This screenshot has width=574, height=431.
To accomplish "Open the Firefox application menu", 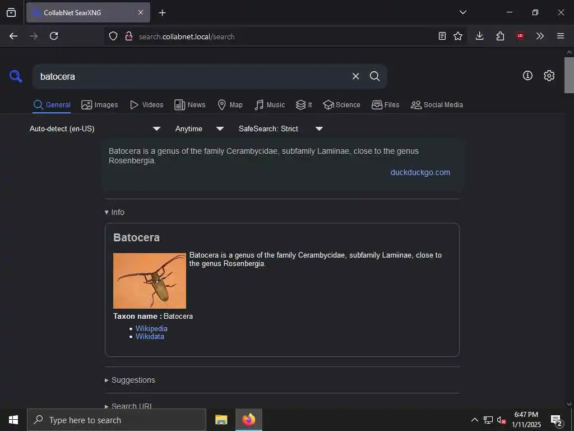I will point(560,36).
